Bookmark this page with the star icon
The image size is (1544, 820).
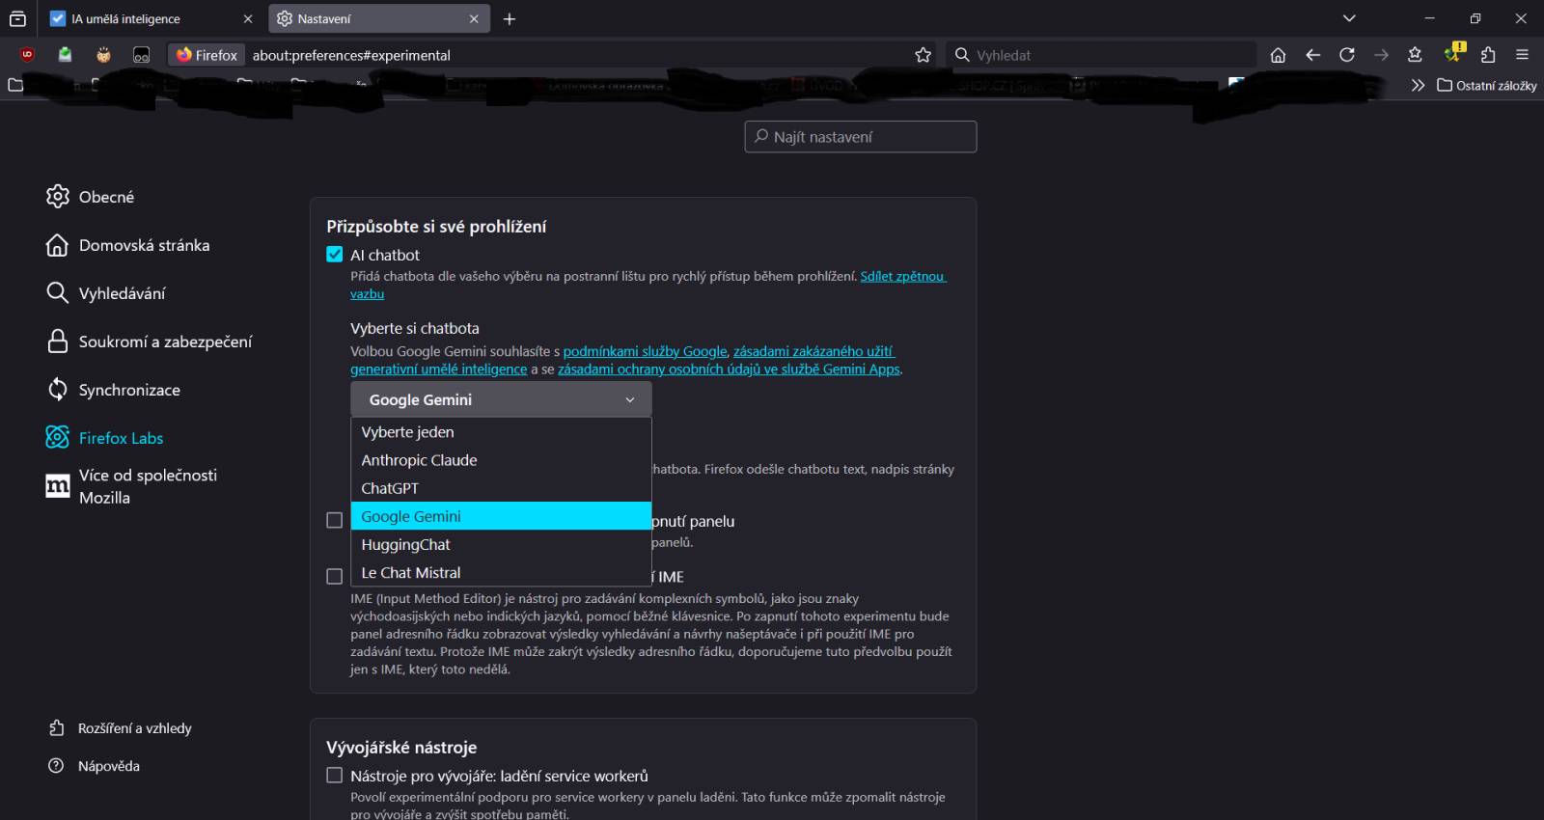[923, 55]
